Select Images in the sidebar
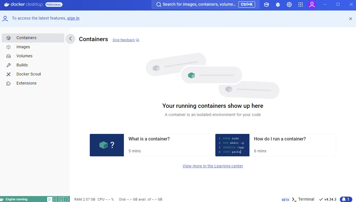The height and width of the screenshot is (202, 356). (33, 47)
